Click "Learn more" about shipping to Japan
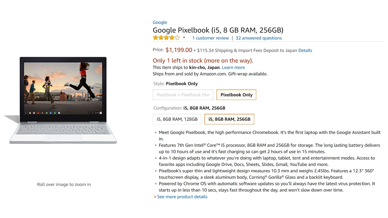Screen dimensions: 388x218 233,68
